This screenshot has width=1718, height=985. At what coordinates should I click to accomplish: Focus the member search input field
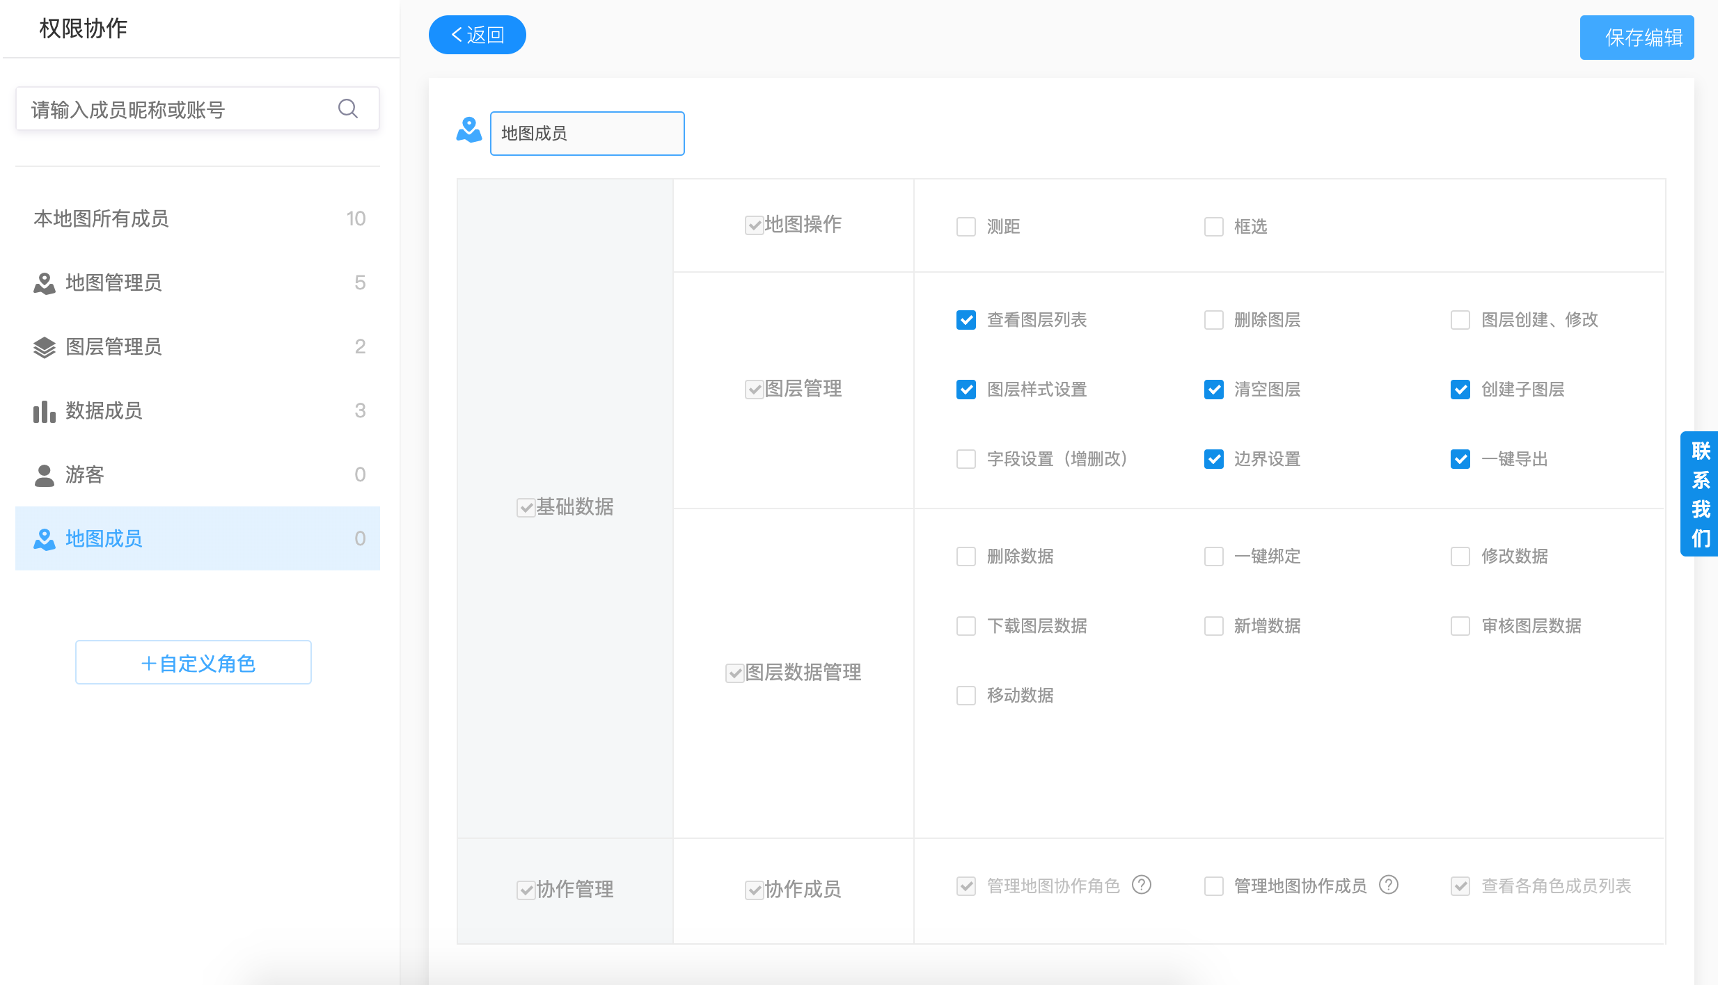coord(198,109)
